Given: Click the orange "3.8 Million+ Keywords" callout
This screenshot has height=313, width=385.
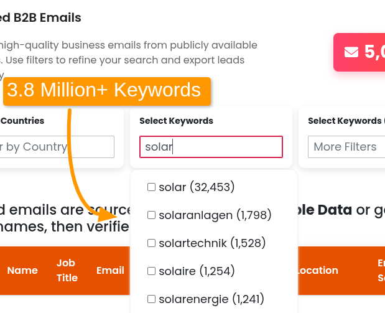Looking at the screenshot, I should tap(107, 91).
